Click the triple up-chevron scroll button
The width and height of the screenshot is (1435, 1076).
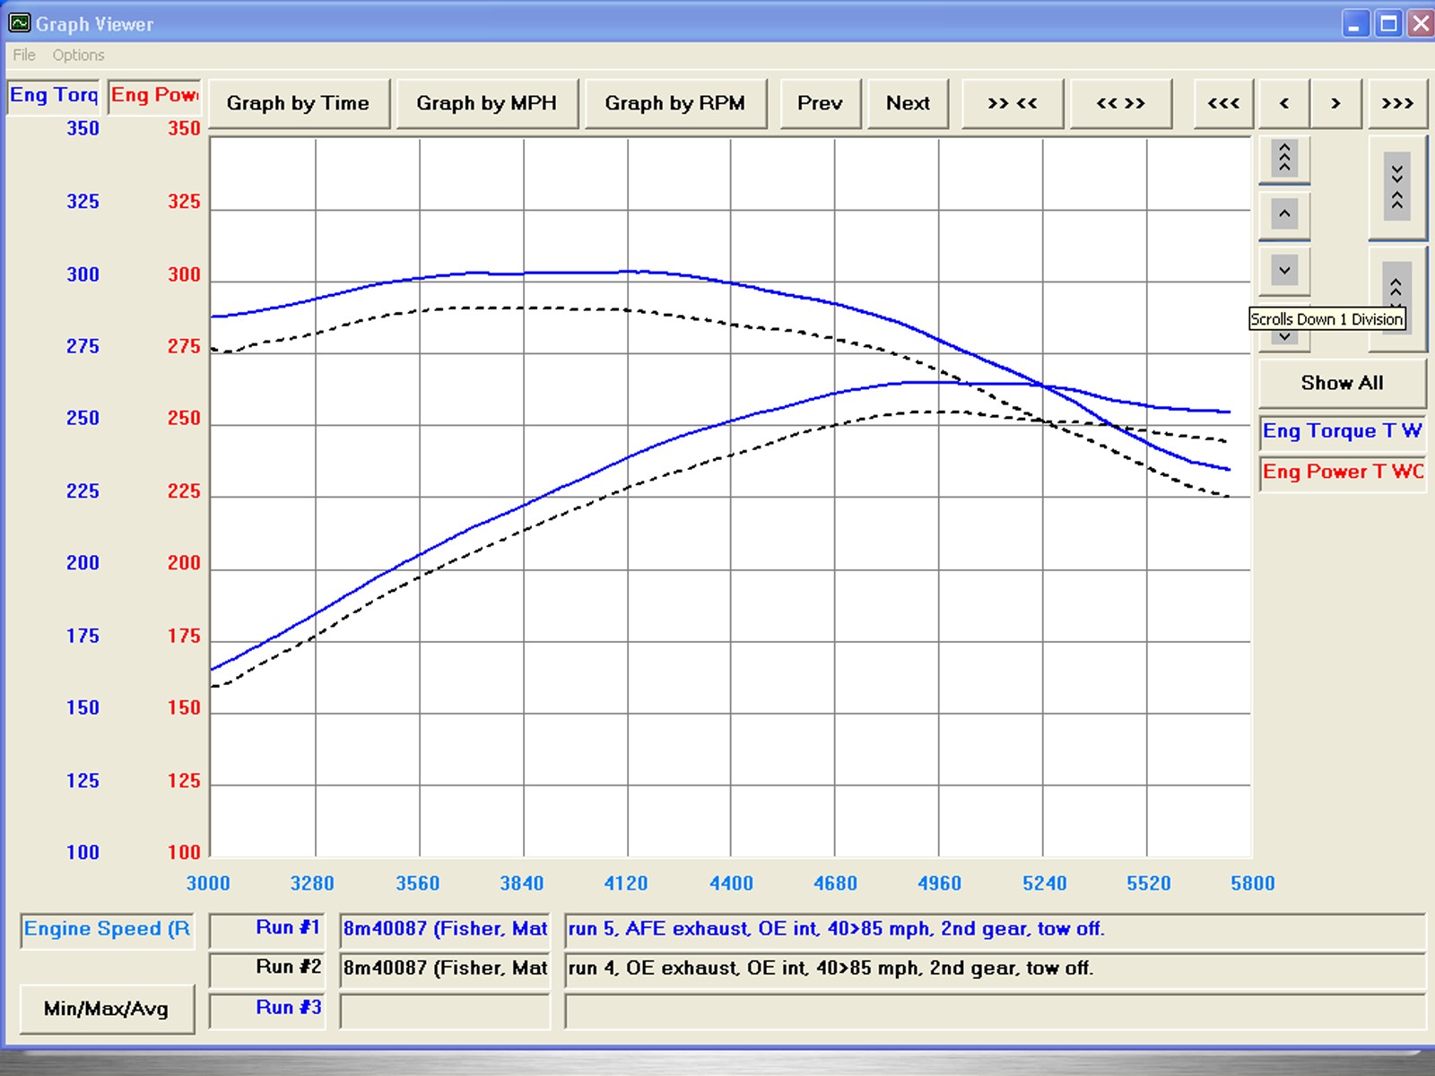(1284, 160)
